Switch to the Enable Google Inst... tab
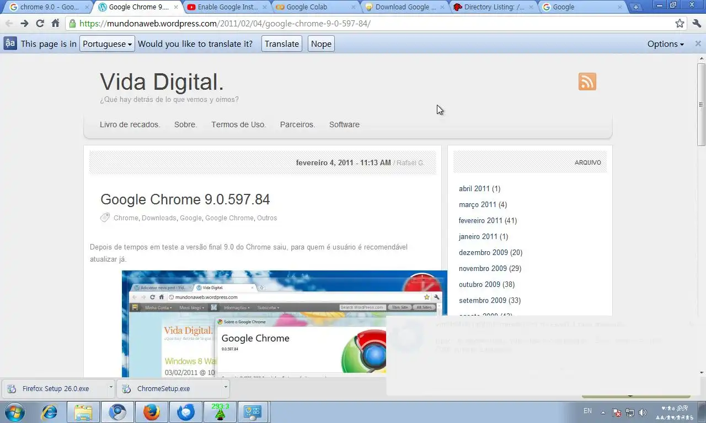The width and height of the screenshot is (706, 423). point(227,7)
